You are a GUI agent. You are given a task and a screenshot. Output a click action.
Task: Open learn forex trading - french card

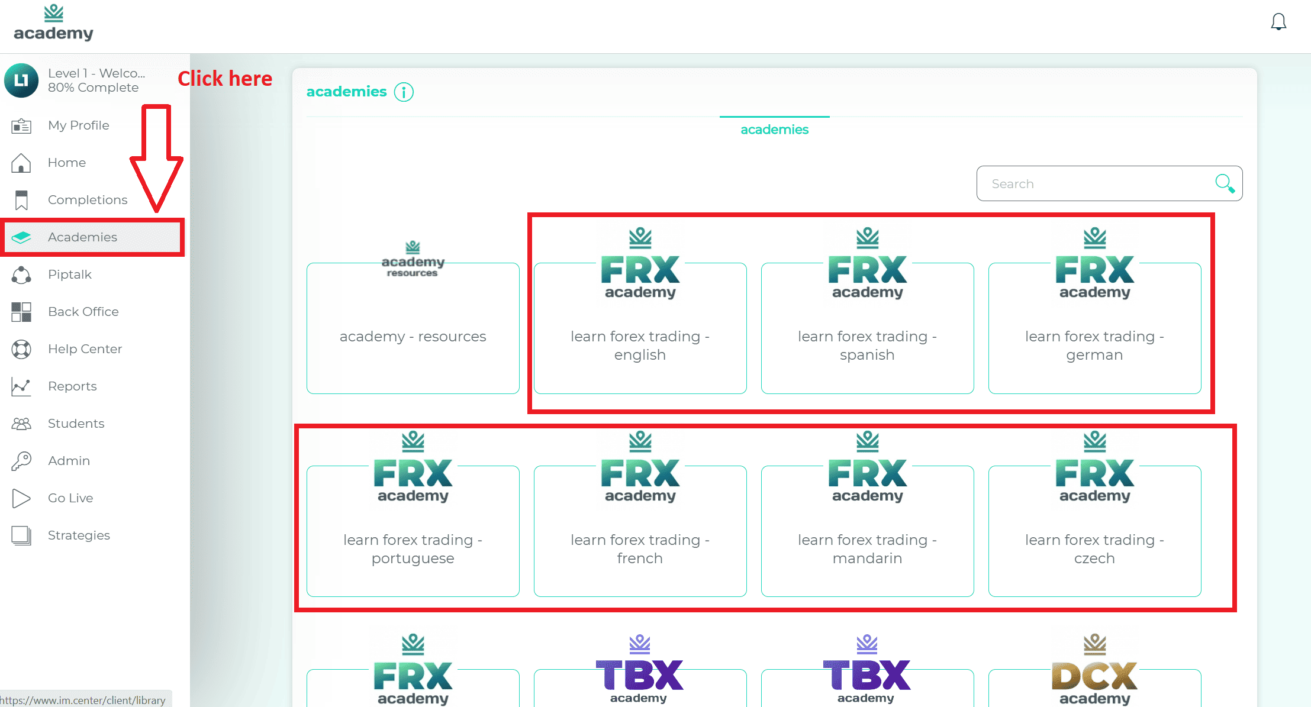point(640,531)
